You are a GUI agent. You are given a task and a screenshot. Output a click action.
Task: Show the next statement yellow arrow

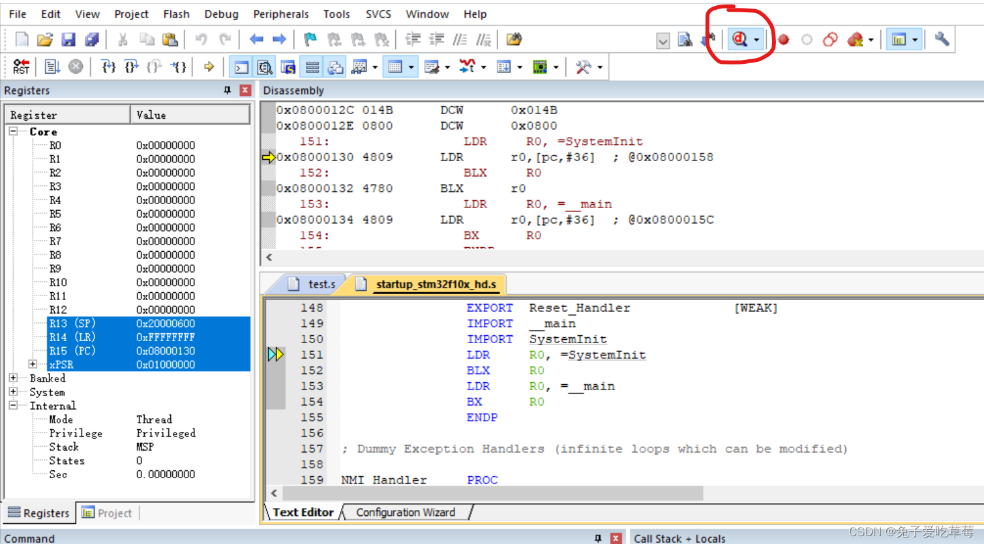pos(209,67)
